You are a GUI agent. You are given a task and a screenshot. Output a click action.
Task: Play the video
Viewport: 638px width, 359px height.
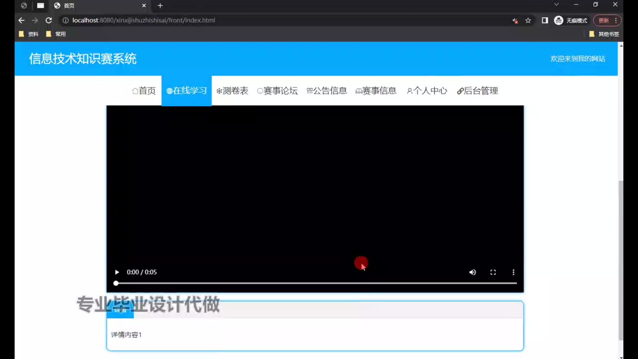117,272
